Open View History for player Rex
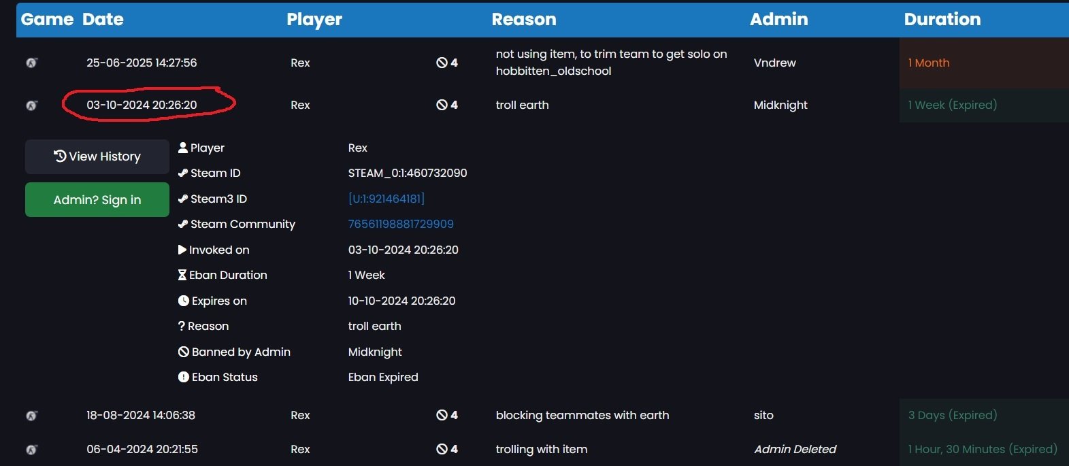The image size is (1069, 466). 97,156
